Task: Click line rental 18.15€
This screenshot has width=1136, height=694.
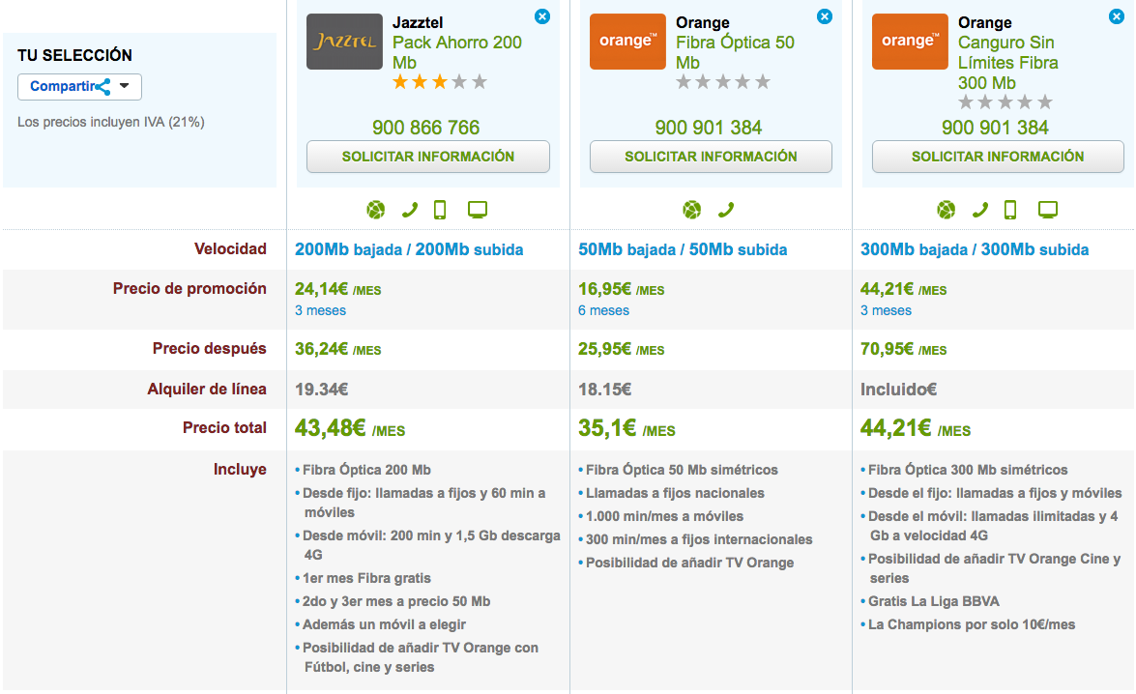Action: click(x=604, y=390)
